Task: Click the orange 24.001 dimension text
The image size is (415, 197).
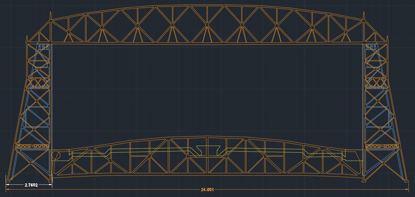Action: (x=207, y=190)
